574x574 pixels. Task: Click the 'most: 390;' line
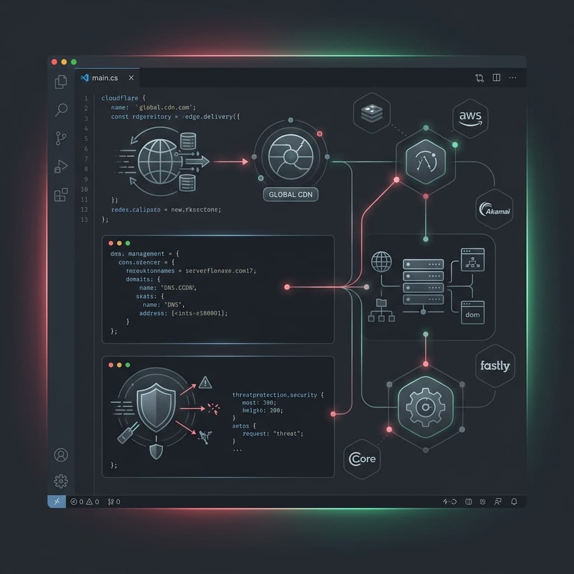pyautogui.click(x=259, y=402)
